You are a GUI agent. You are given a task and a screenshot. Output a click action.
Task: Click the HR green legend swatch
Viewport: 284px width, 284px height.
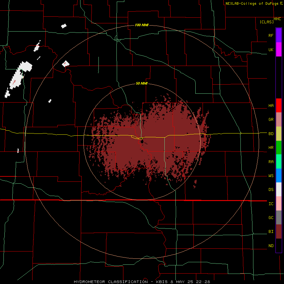pyautogui.click(x=279, y=147)
